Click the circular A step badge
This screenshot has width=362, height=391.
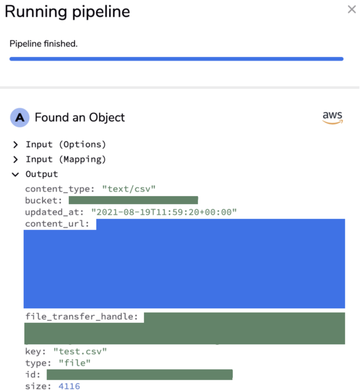tap(20, 118)
